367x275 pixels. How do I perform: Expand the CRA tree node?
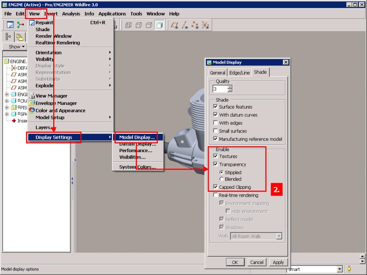[x=7, y=101]
